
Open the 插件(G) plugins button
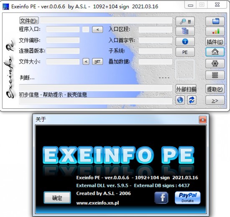215,42
